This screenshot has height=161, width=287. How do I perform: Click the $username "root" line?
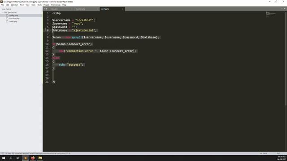(68, 24)
